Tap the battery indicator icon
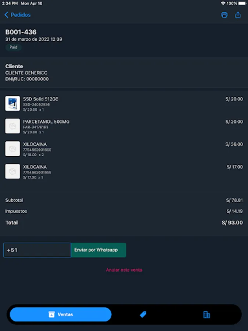Viewport: 248px width, 331px height. tap(241, 3)
